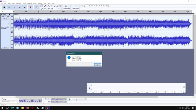Pause playback with the Pause button
Screen dimensions: 196x110
click(4, 7)
